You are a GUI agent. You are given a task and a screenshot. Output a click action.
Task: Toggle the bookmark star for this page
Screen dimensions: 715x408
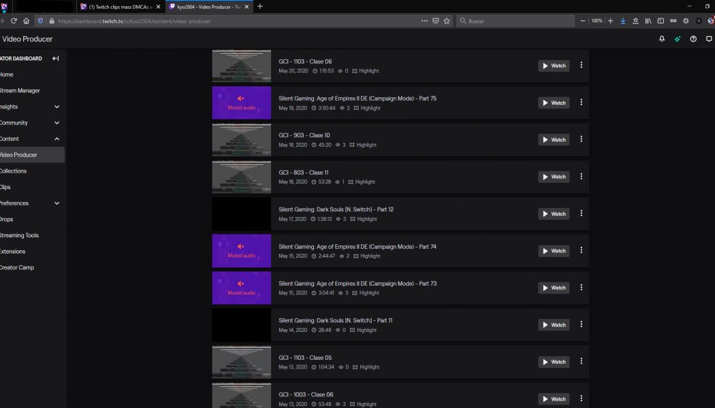[x=447, y=21]
